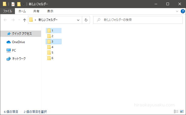
Task: Click the Back navigation arrow
Action: [5, 20]
